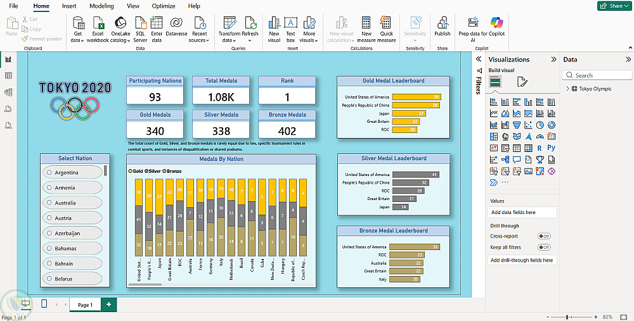Switch to Modeling ribbon tab
634x321 pixels.
point(101,6)
